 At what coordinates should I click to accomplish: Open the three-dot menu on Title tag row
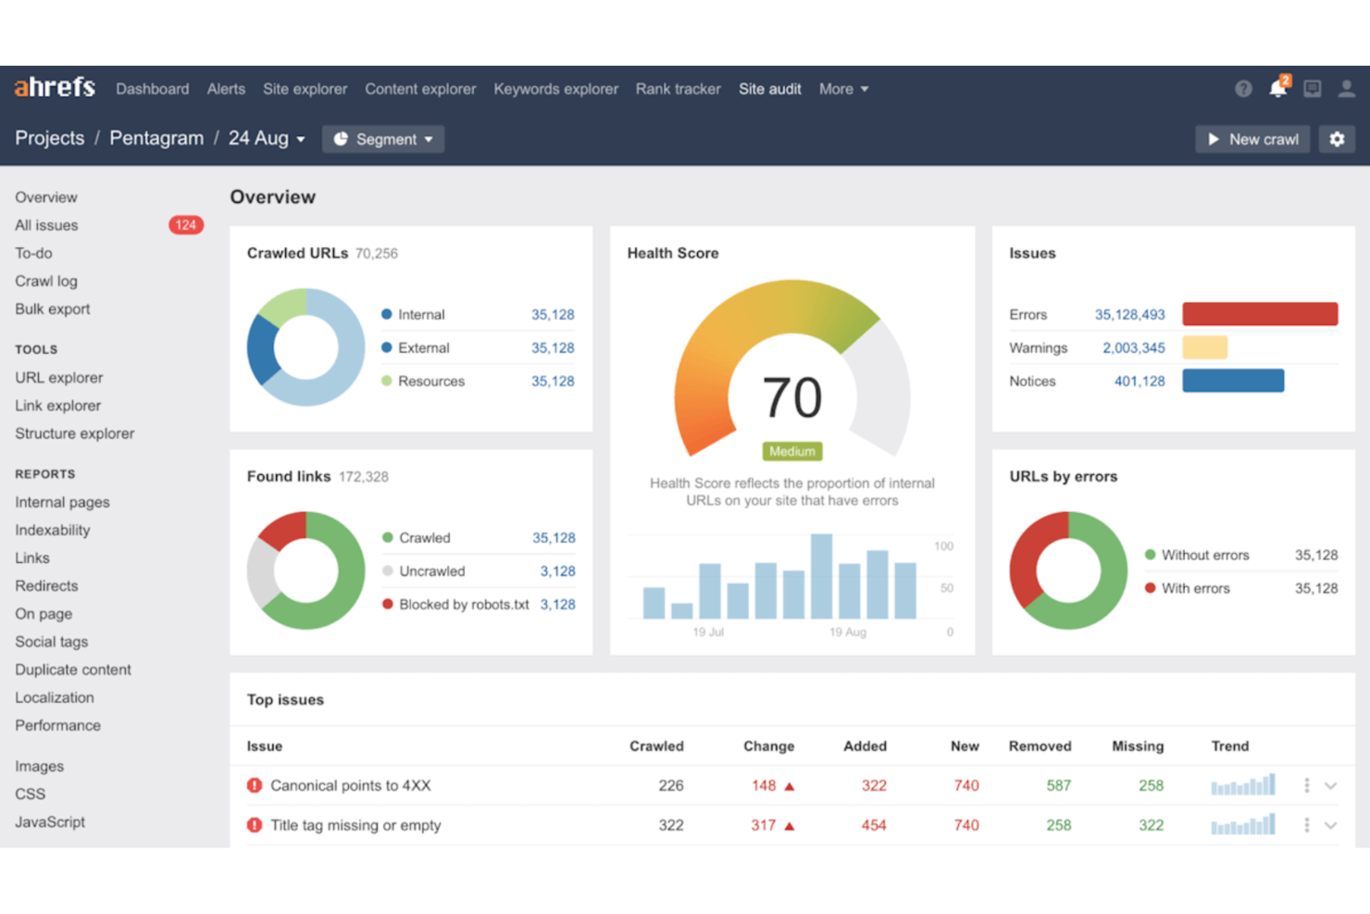click(x=1307, y=824)
